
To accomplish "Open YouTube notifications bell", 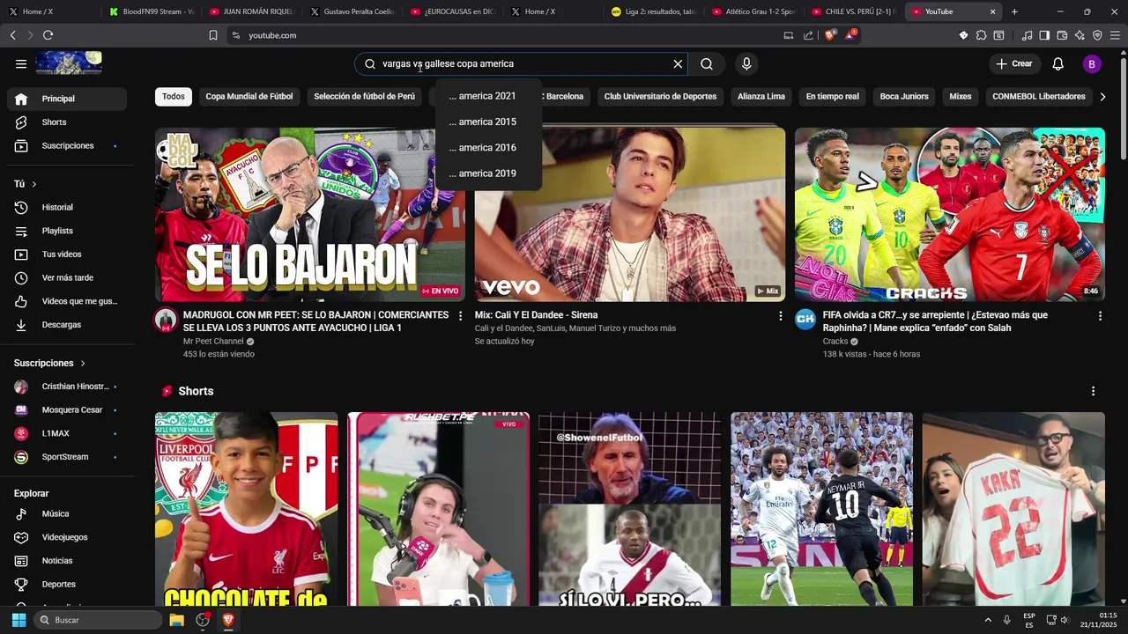I will coord(1057,63).
